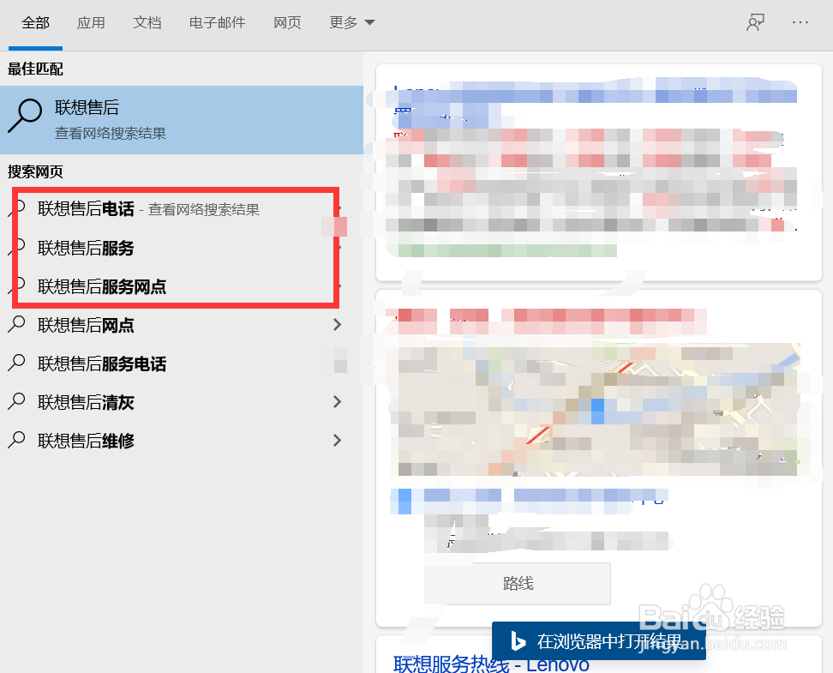Click 在浏览器中打开结果 button
The image size is (833, 673).
[599, 640]
